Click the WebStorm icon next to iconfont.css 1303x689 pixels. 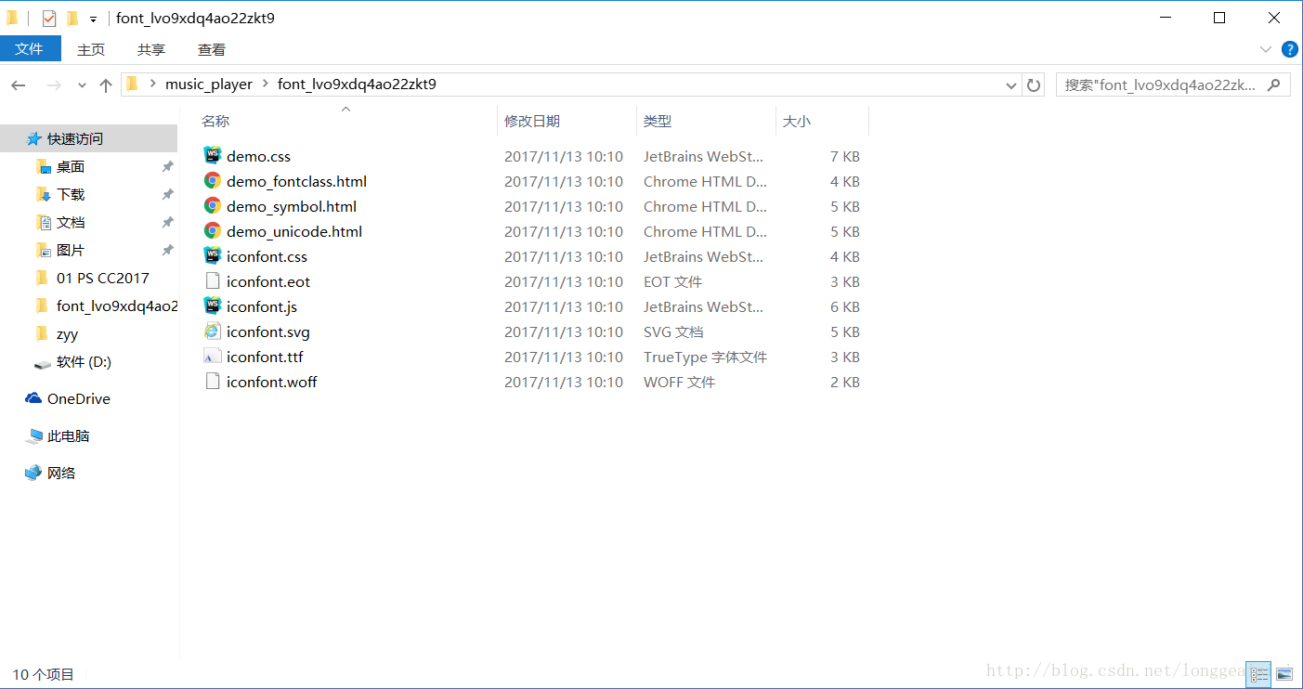[213, 255]
